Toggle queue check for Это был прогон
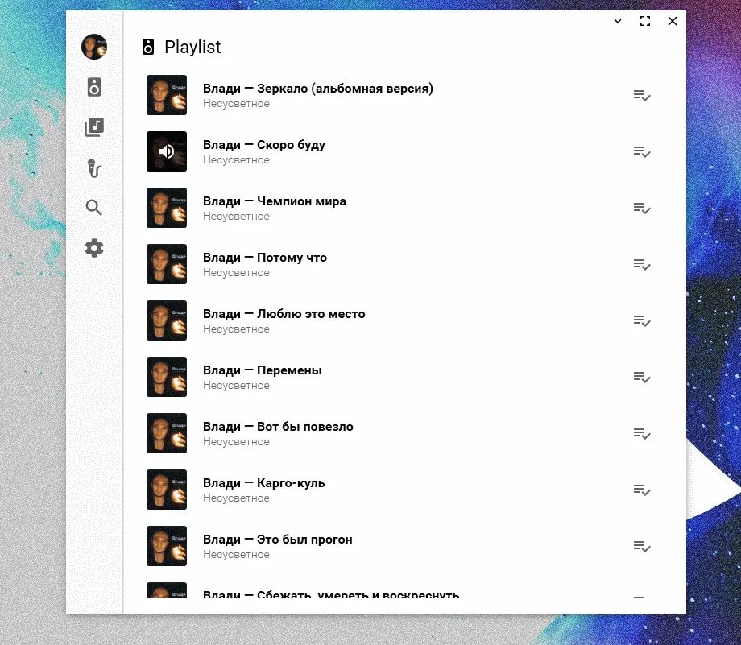741x645 pixels. [x=642, y=546]
